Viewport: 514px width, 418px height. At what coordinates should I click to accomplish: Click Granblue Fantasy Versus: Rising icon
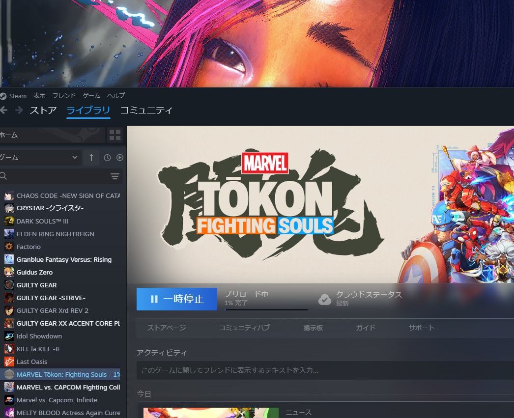pyautogui.click(x=9, y=259)
